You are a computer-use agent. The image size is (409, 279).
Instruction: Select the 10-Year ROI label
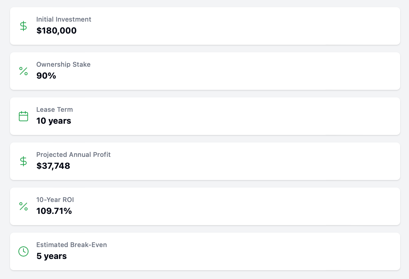55,199
